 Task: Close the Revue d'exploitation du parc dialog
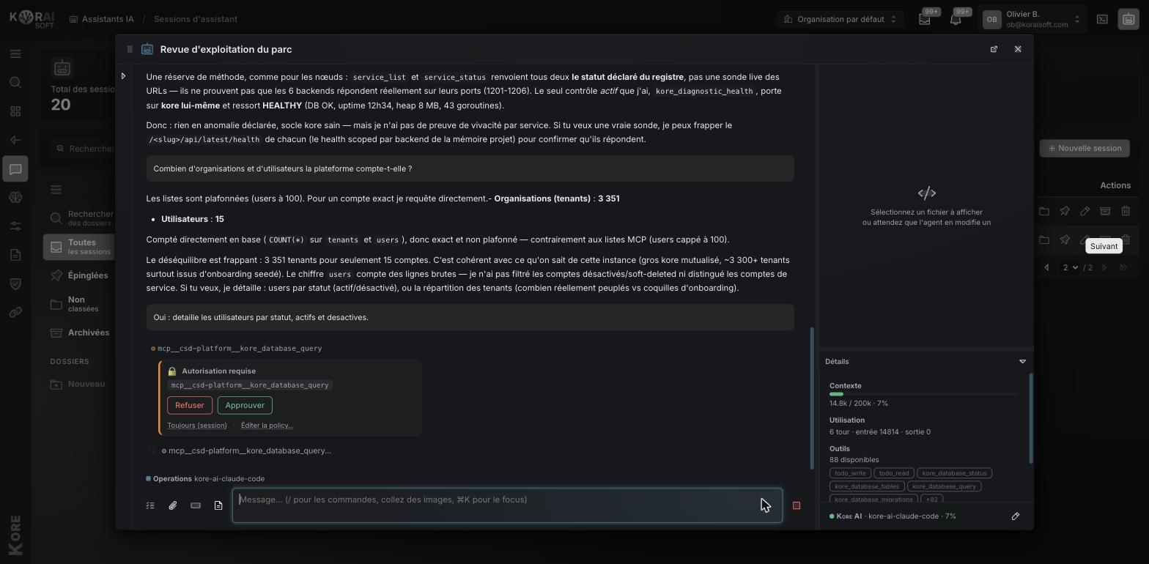click(1018, 49)
